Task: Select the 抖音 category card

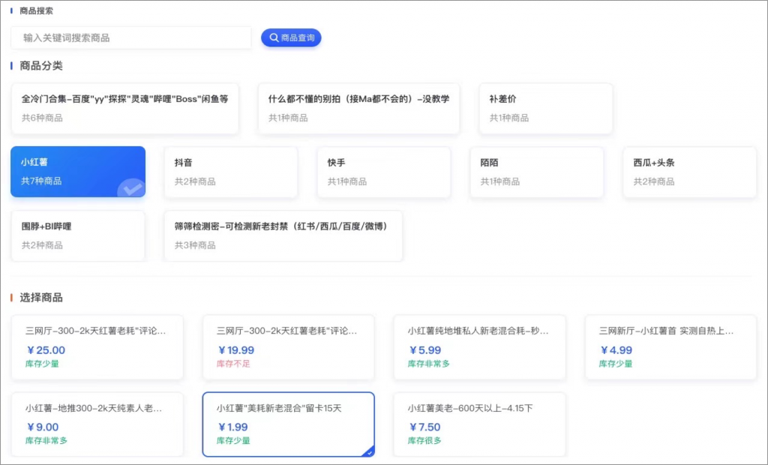Action: click(x=230, y=172)
